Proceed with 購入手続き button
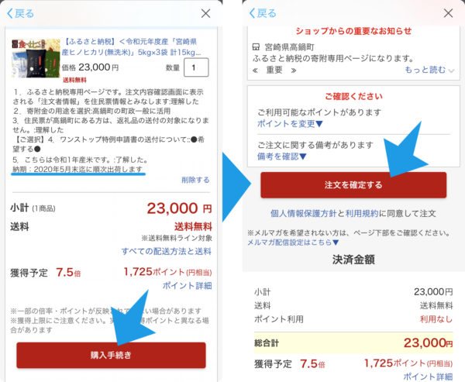Viewport: 465px width, 382px height. [x=111, y=355]
